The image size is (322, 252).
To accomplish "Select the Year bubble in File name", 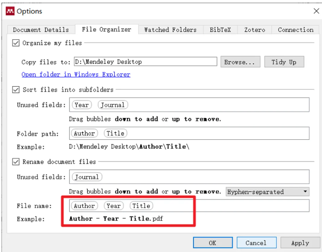I will (114, 206).
